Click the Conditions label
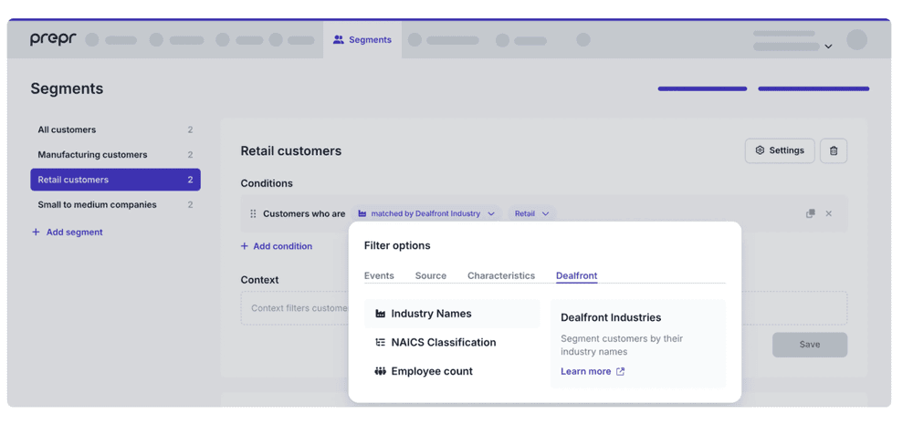 [x=267, y=183]
